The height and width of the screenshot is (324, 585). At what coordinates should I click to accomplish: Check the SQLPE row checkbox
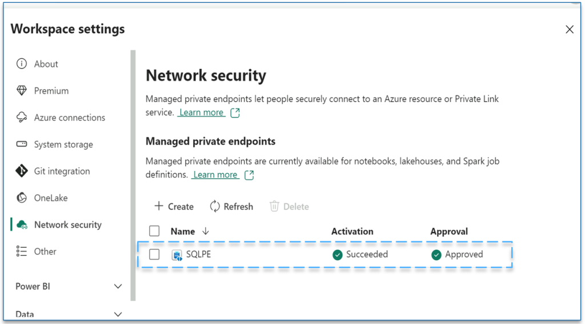(154, 254)
